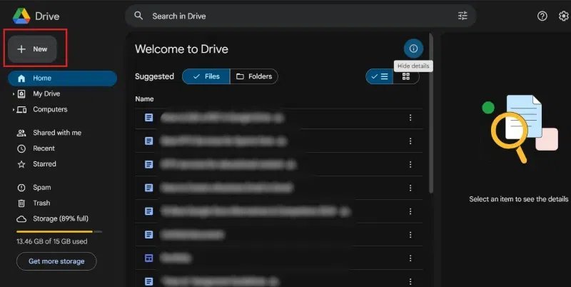Click the last visible file's document icon
Viewport: 571px width, 287px height.
[149, 281]
